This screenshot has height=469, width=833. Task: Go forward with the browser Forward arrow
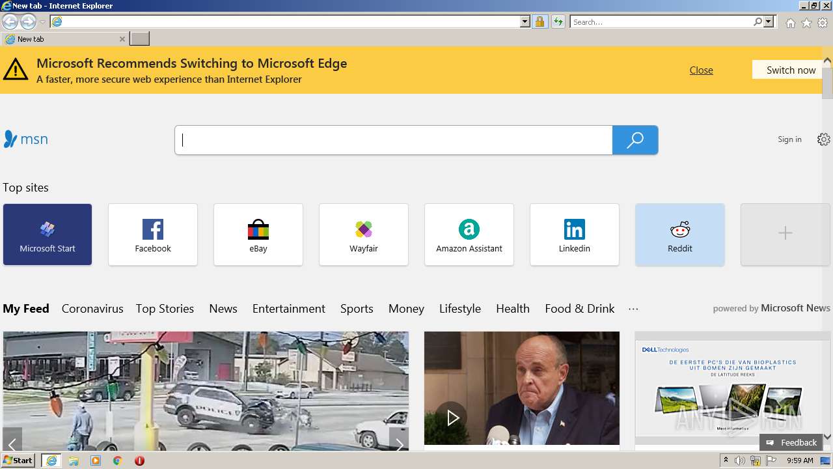pyautogui.click(x=28, y=22)
